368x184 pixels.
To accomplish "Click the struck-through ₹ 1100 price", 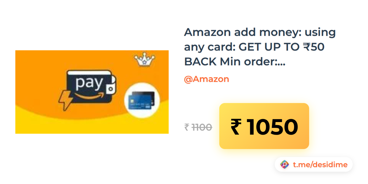I will (198, 127).
